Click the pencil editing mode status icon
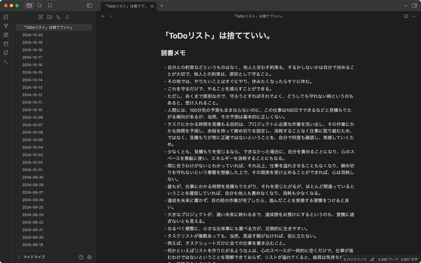This screenshot has width=421, height=263. tap(372, 259)
